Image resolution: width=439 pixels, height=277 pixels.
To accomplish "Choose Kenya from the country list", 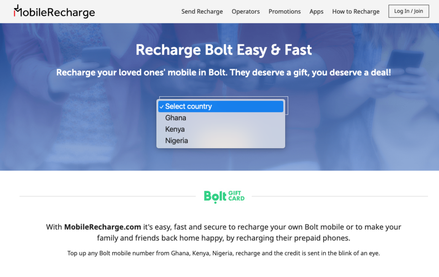I will coord(221,129).
